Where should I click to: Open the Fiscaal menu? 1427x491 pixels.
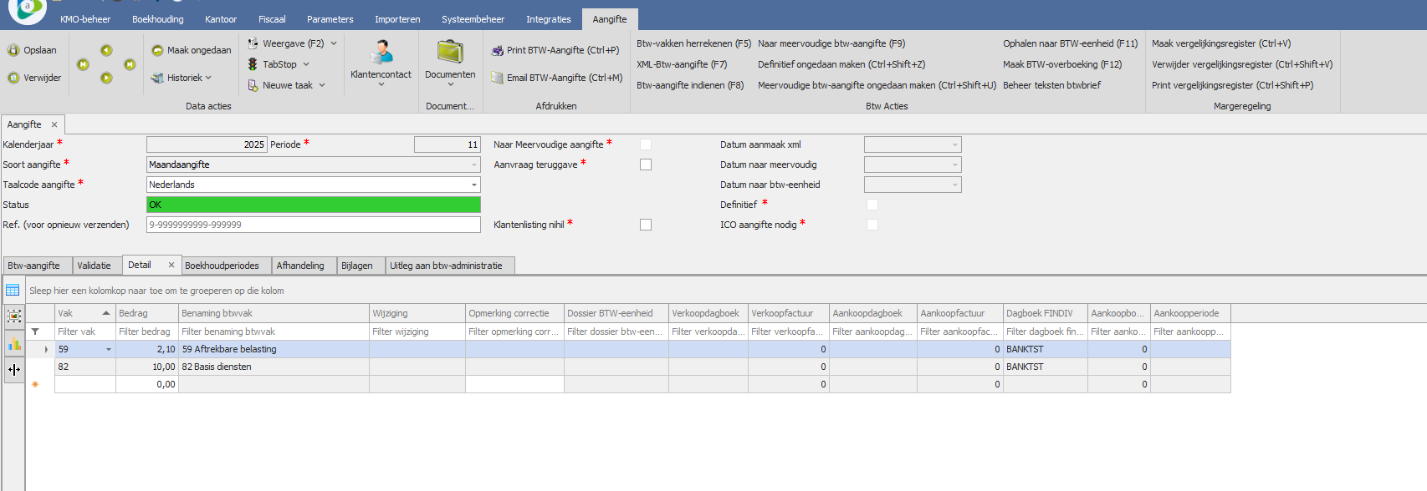pyautogui.click(x=272, y=19)
